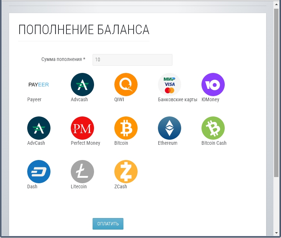Click the scrollbar up arrow
281x238 pixels.
click(x=276, y=4)
